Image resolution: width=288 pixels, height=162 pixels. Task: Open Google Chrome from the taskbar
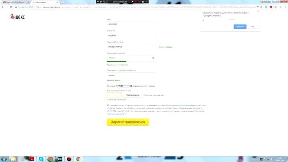(x=78, y=159)
